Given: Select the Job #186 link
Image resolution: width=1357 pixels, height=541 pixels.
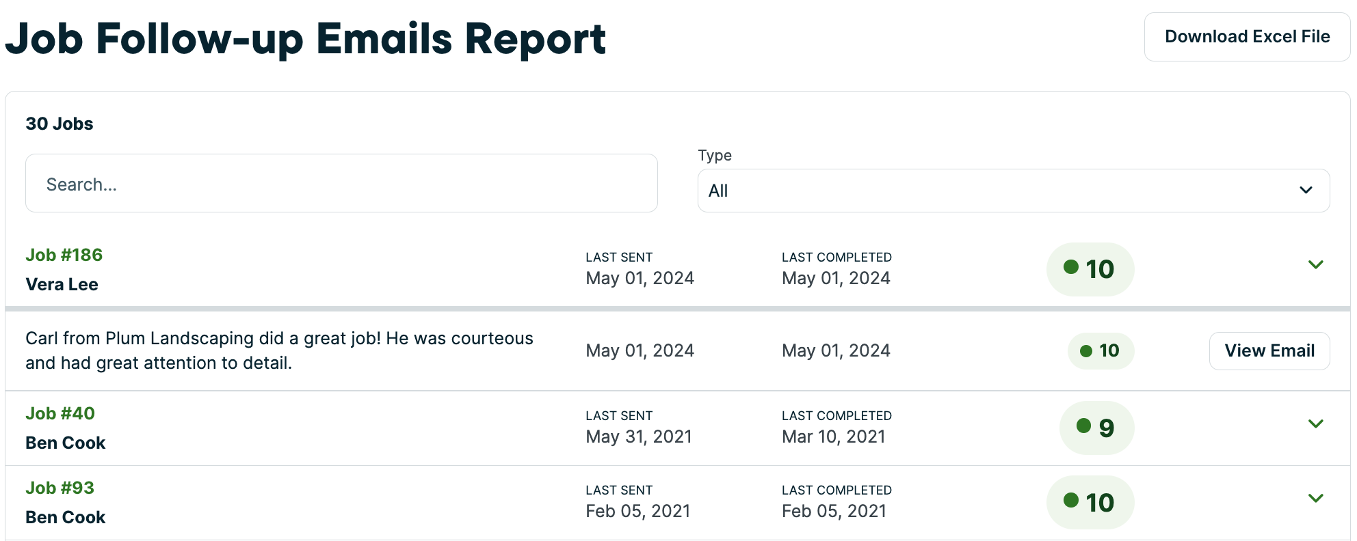Looking at the screenshot, I should click(64, 254).
